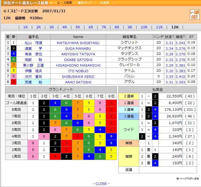This screenshot has height=187, width=201.
Task: Click the 2連複 payout amount 8,400円
Action: coord(175,103)
